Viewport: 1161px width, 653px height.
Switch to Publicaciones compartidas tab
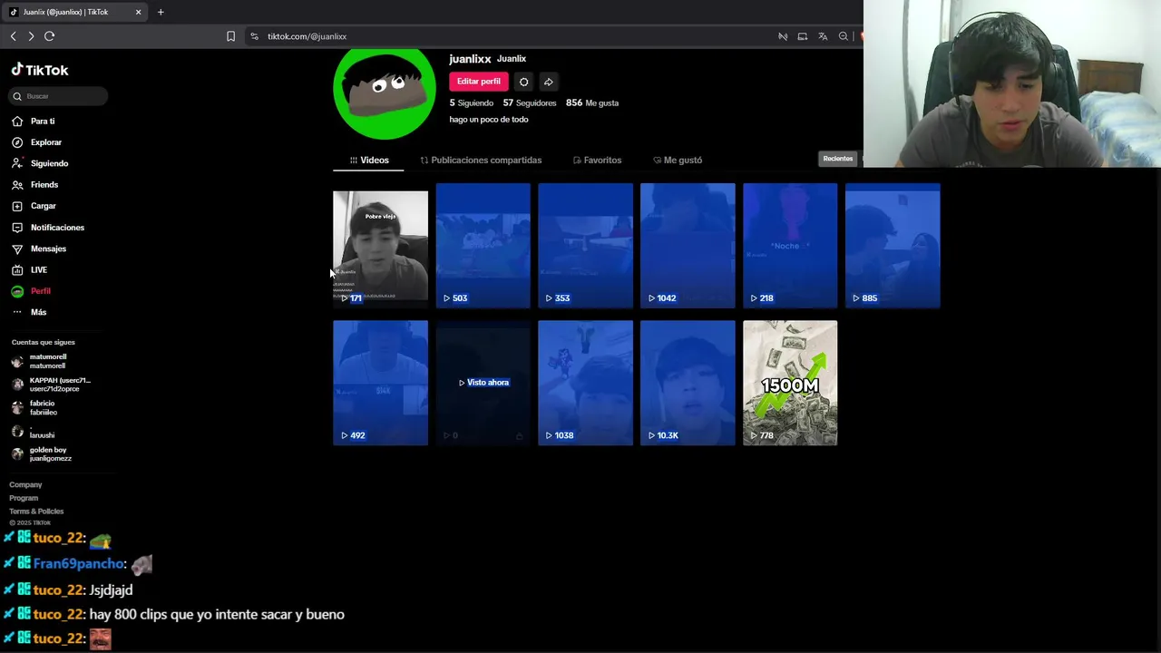pos(481,160)
